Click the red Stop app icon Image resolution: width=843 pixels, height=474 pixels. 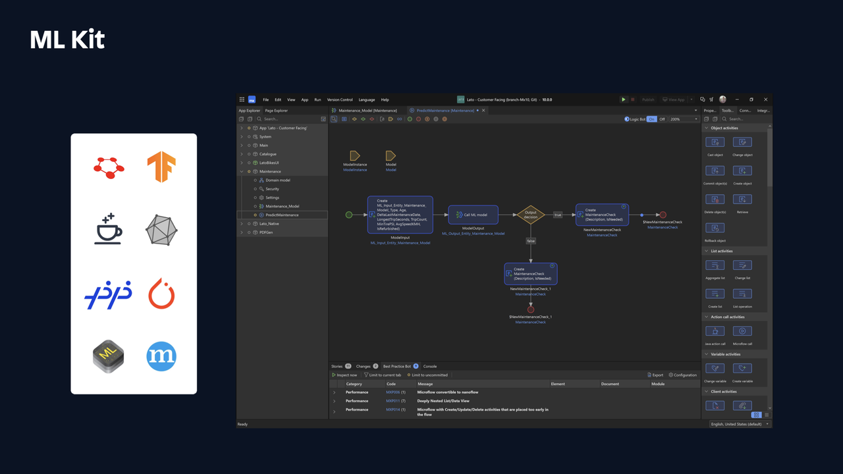(x=633, y=99)
